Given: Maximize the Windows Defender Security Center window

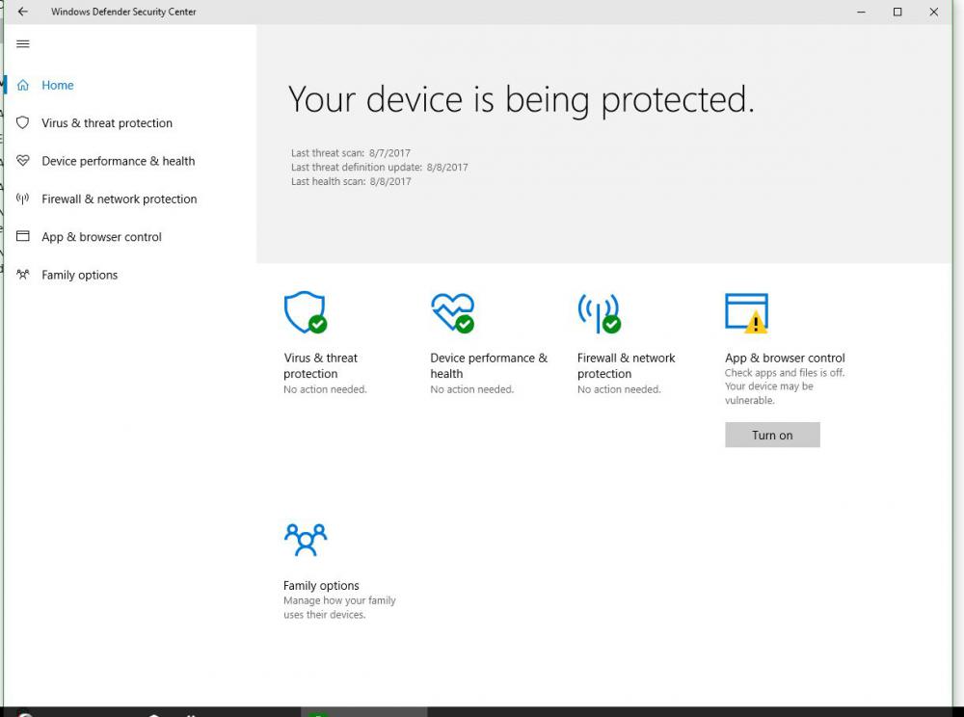Looking at the screenshot, I should [897, 13].
